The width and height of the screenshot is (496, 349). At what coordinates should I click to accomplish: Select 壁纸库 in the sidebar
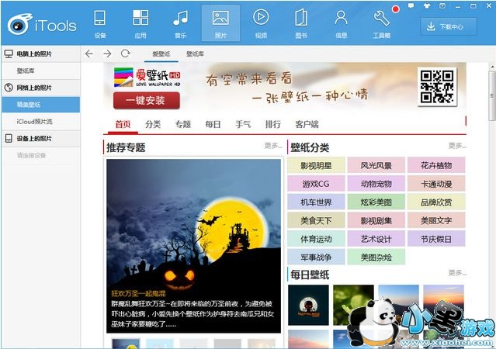[x=40, y=71]
